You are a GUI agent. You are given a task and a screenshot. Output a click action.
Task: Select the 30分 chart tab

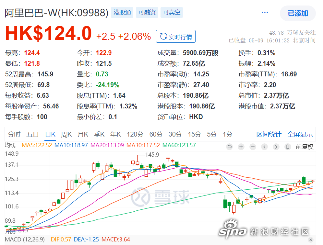[x=175, y=134]
